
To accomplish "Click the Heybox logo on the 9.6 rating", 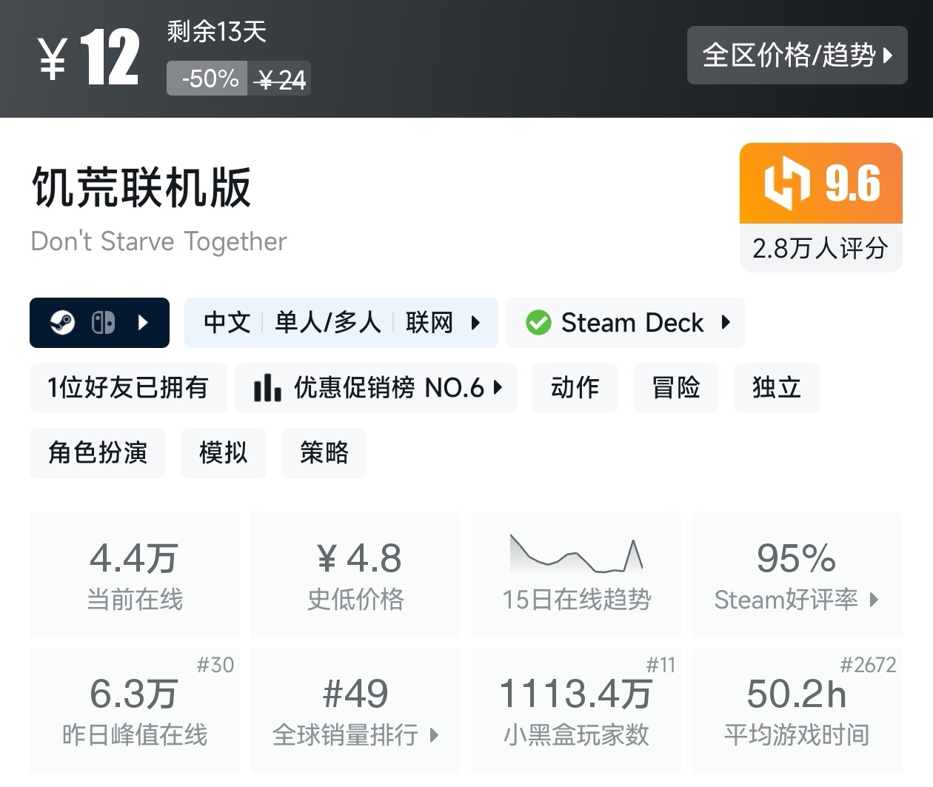I will point(786,183).
